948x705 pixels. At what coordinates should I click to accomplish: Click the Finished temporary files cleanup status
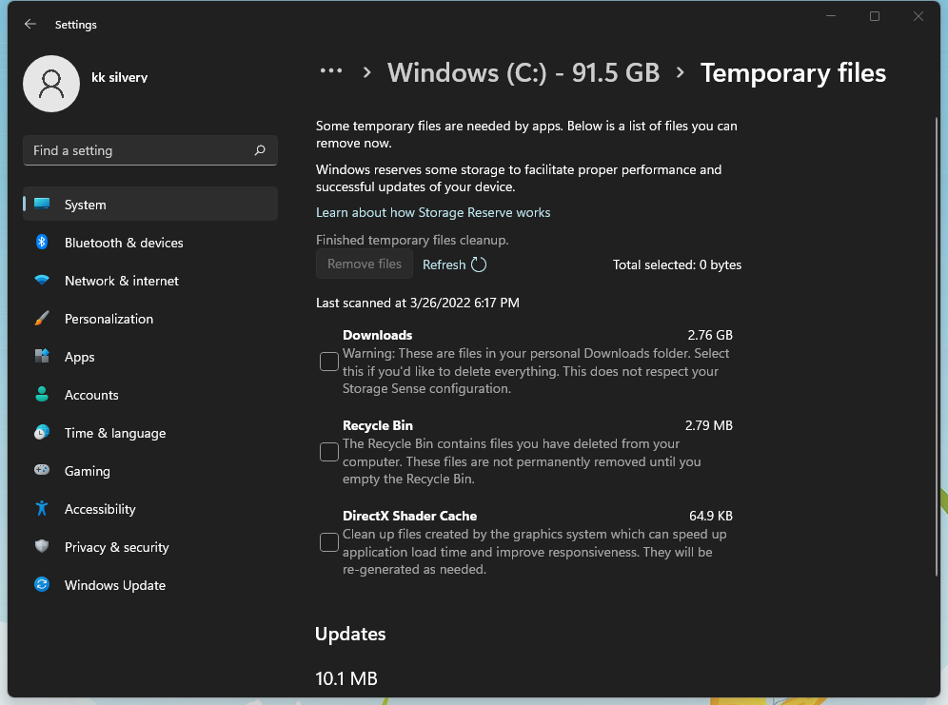[x=412, y=240]
